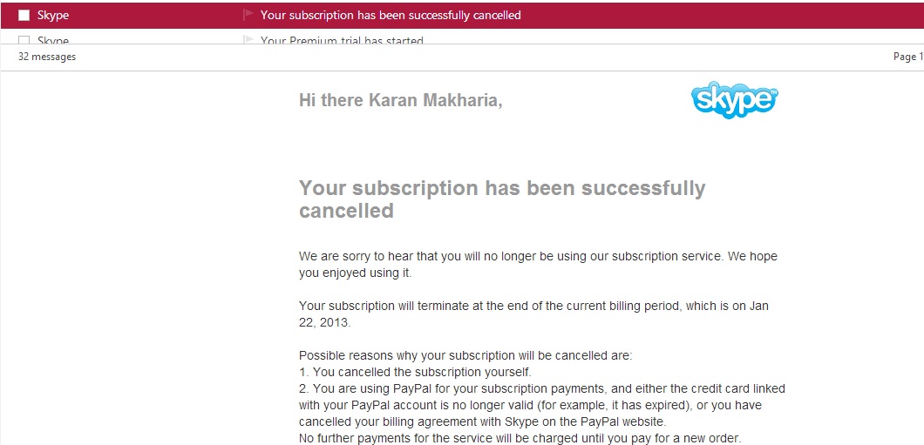924x445 pixels.
Task: Open the successfully cancelled subject line in list
Action: (391, 16)
